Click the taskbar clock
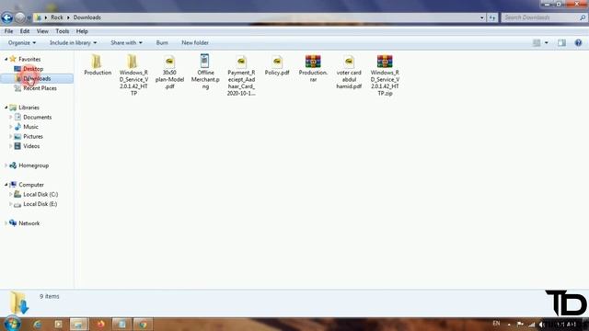The image size is (589, 331). coord(567,325)
